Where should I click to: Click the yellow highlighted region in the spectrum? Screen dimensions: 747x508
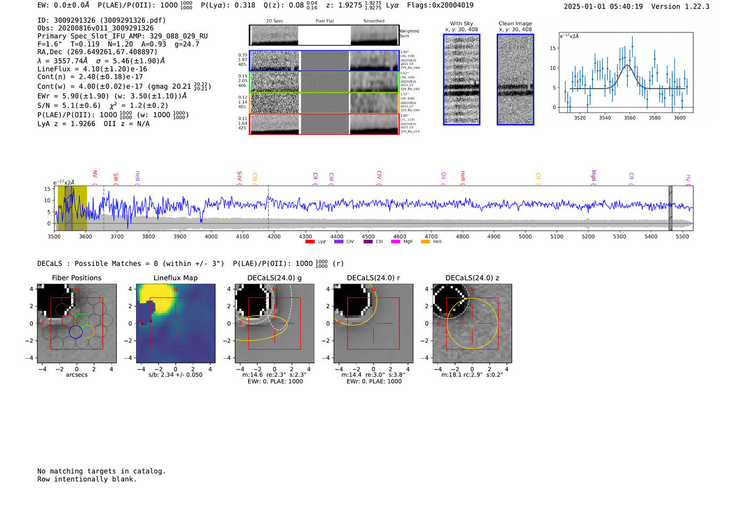point(72,208)
